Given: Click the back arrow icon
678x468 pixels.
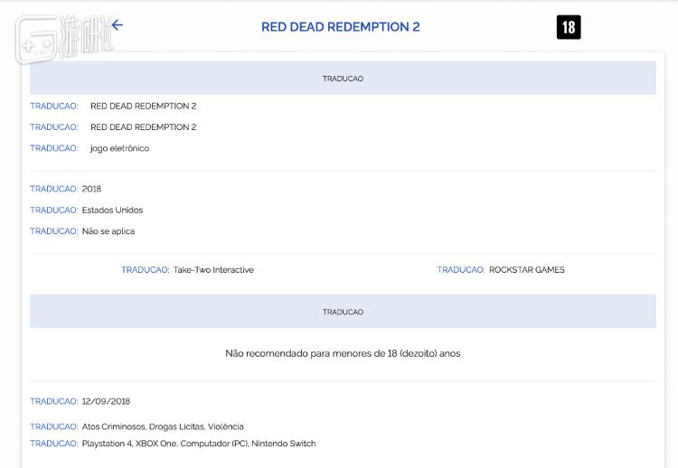Looking at the screenshot, I should (117, 25).
